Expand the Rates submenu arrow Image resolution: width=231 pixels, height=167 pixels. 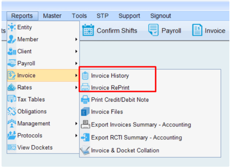(x=76, y=88)
